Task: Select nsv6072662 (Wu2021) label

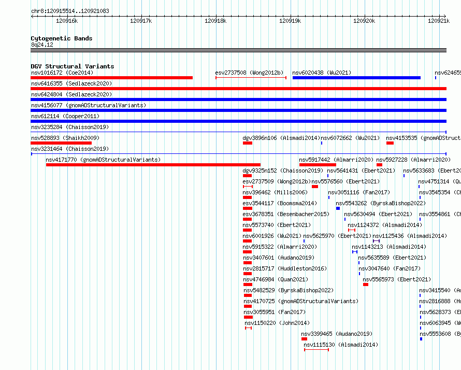Action: click(x=350, y=138)
